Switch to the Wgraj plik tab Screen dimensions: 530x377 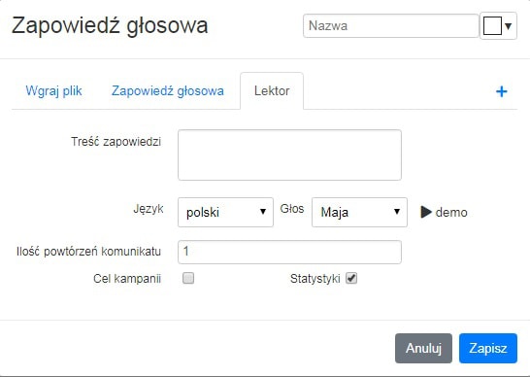tap(53, 90)
